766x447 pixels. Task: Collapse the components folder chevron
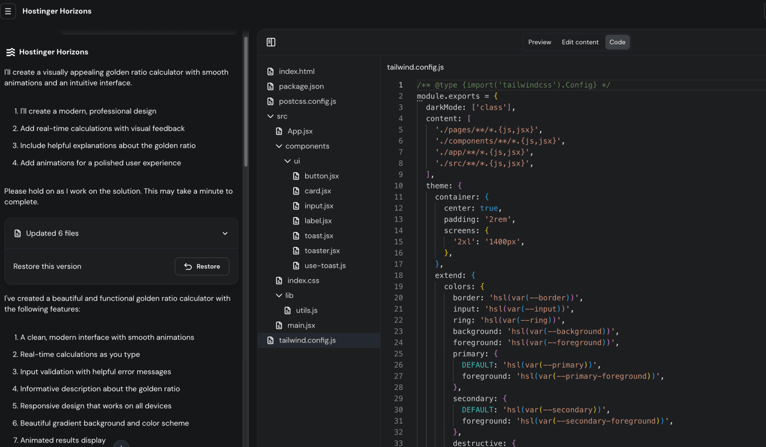279,146
